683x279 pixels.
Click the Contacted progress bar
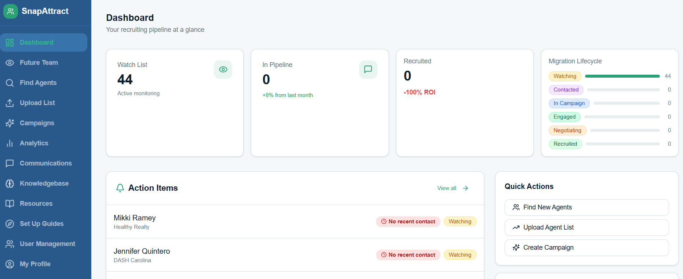[623, 90]
